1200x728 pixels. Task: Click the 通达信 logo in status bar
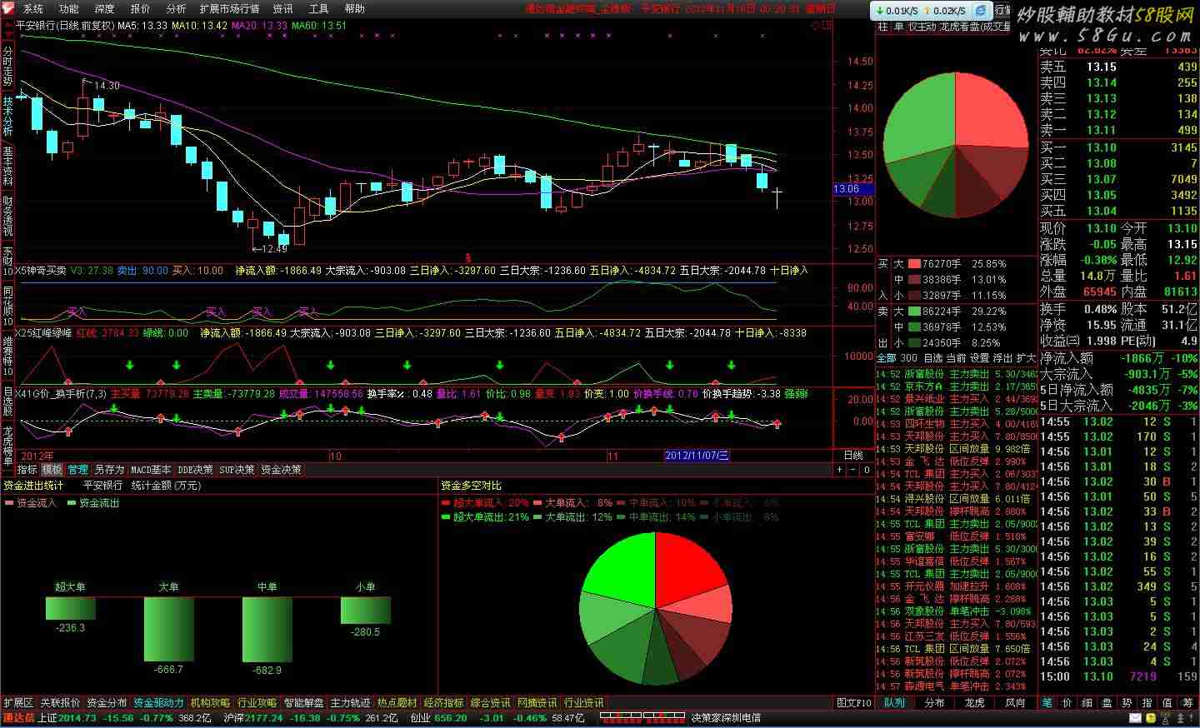18,718
